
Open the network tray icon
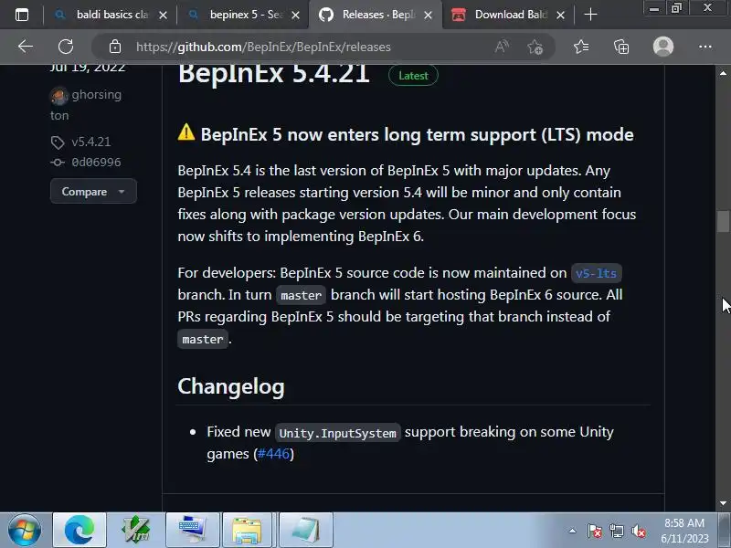pos(617,531)
